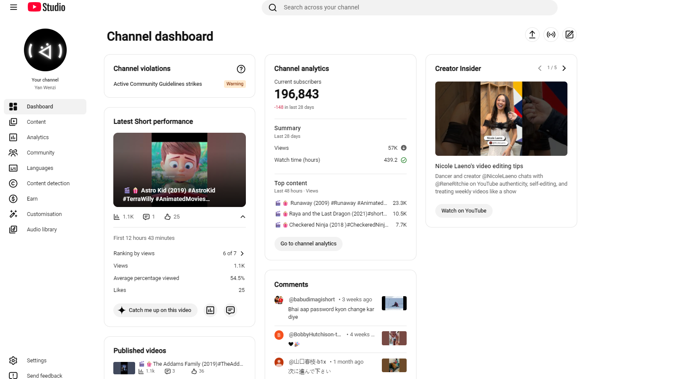Click the Channel violations help icon

[x=241, y=69]
